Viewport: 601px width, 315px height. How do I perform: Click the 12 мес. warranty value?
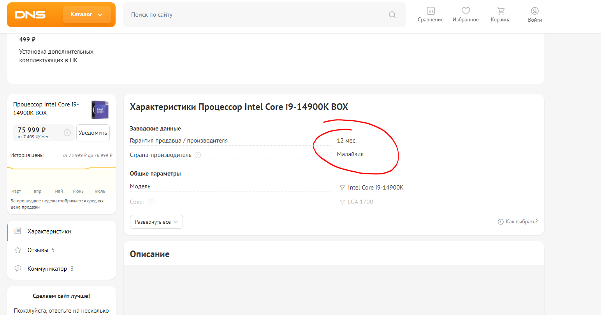(x=347, y=141)
